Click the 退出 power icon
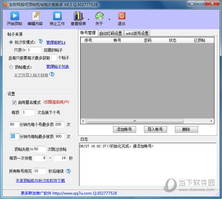222x199 pixels. pyautogui.click(x=122, y=16)
